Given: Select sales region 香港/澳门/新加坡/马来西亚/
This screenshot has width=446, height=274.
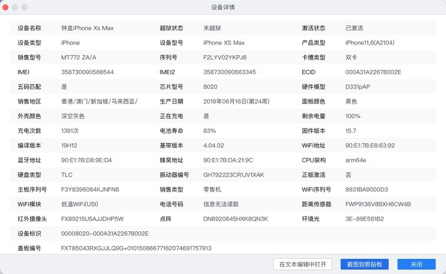Looking at the screenshot, I should coord(99,101).
